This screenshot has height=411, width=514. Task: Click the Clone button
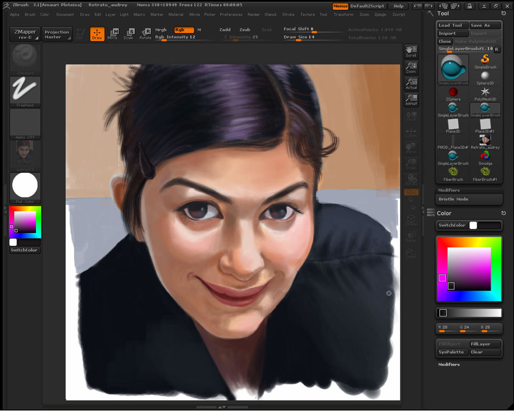(x=445, y=41)
